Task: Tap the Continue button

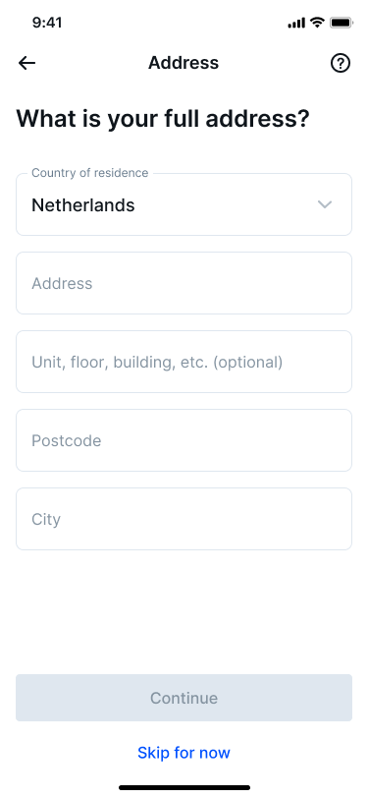Action: click(184, 698)
